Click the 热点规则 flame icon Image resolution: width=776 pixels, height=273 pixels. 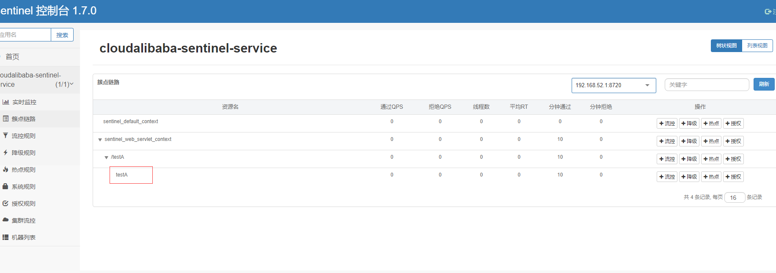point(6,169)
